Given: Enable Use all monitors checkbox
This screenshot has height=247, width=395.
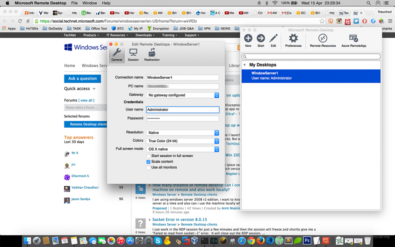Looking at the screenshot, I should click(x=149, y=167).
